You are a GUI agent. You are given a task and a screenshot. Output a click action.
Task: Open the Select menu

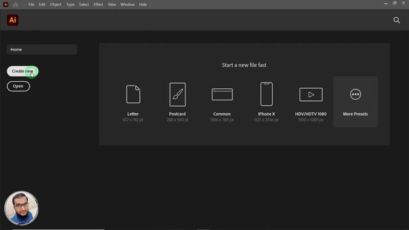(x=84, y=4)
